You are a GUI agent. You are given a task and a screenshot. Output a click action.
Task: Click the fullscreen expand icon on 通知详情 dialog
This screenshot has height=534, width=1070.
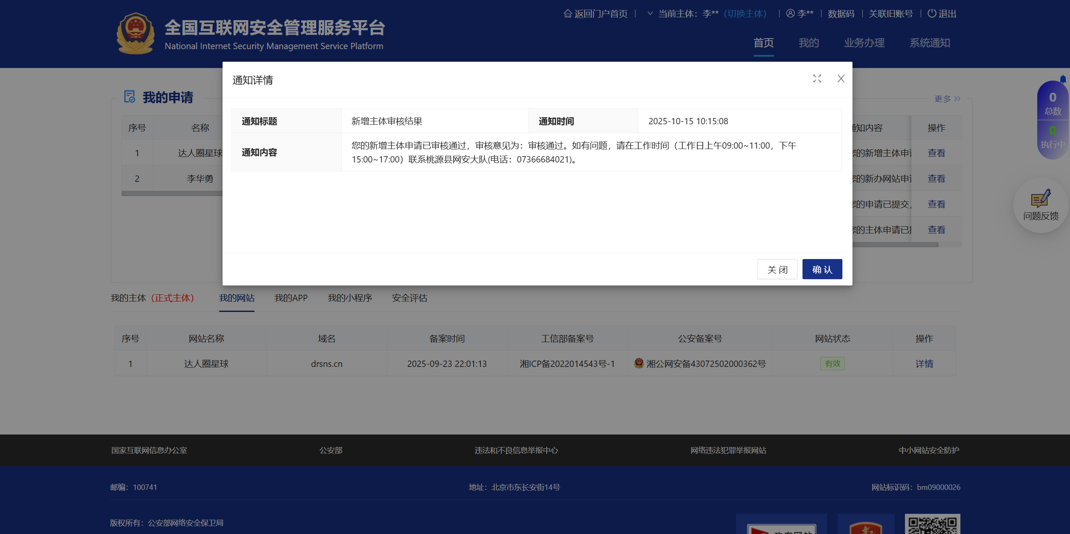pos(817,79)
